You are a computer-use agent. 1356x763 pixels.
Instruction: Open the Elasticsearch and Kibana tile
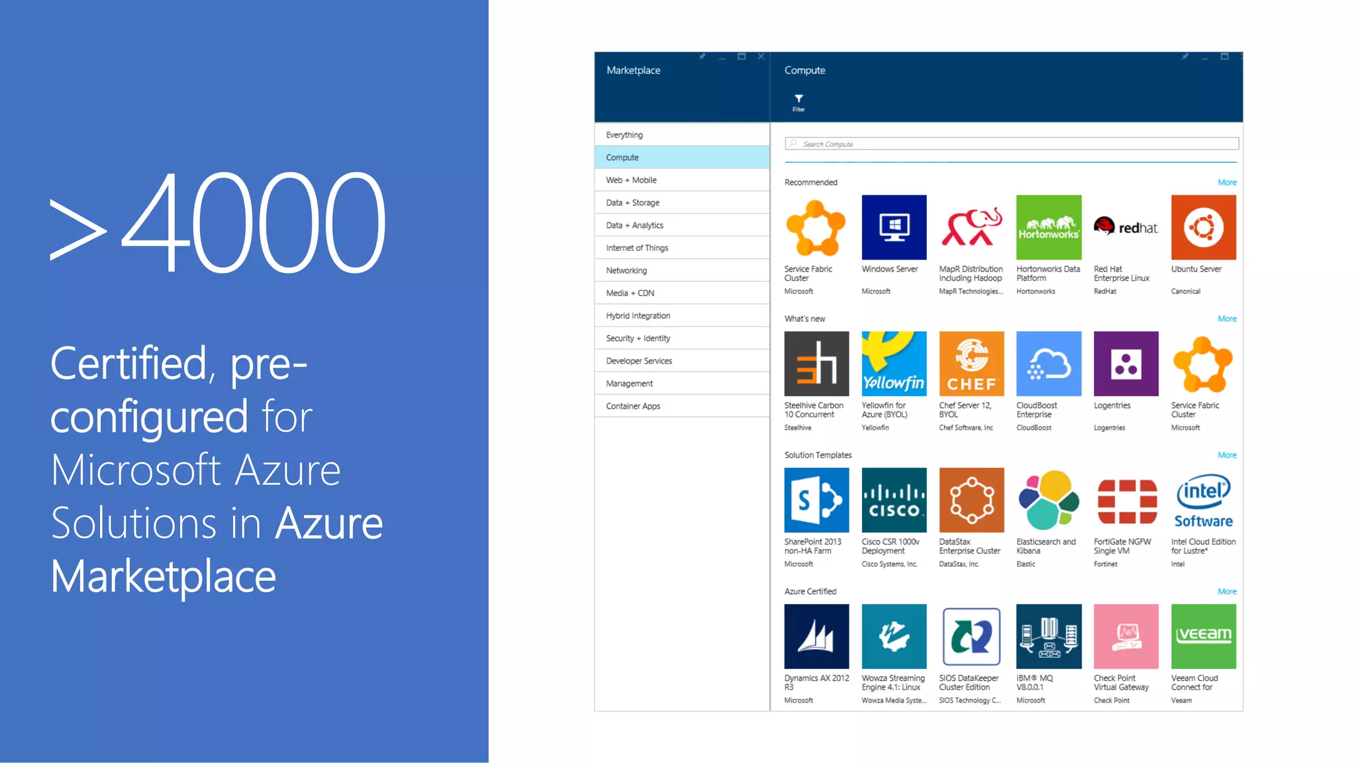pos(1049,500)
